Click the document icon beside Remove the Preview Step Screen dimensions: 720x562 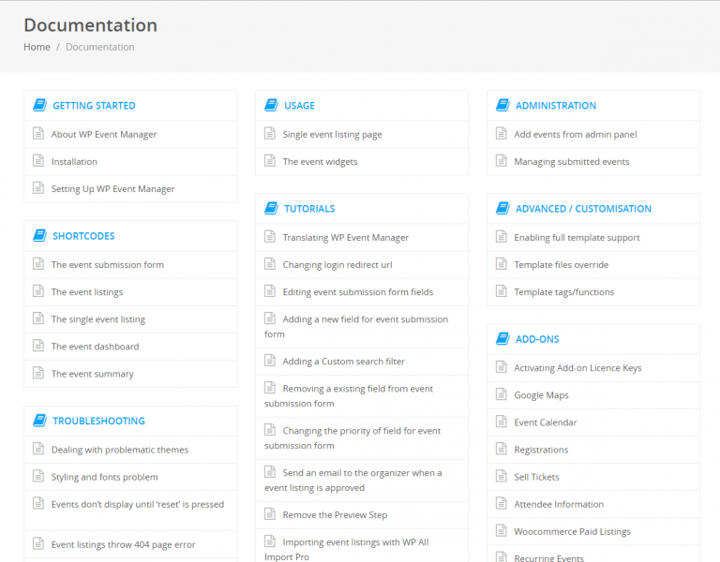(x=270, y=514)
